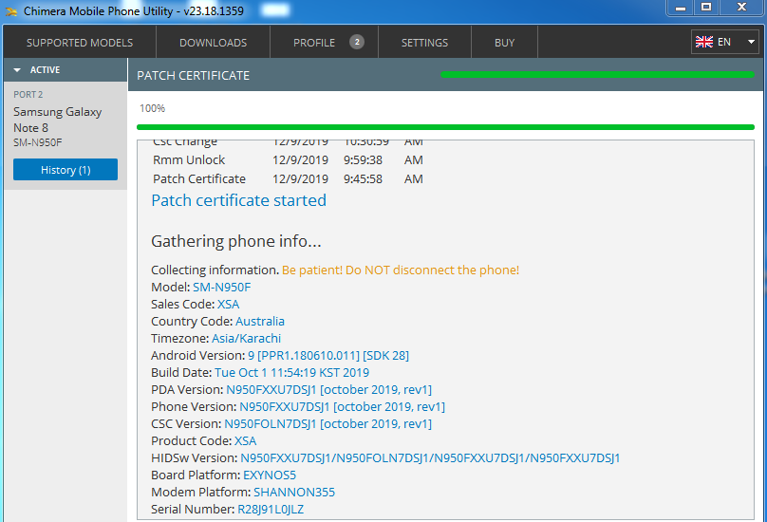Click the Serial Number value R28J91L0JLZ
The height and width of the screenshot is (522, 767).
pyautogui.click(x=271, y=510)
